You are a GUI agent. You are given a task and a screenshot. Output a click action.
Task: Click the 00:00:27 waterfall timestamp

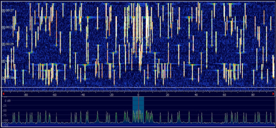(8, 10)
